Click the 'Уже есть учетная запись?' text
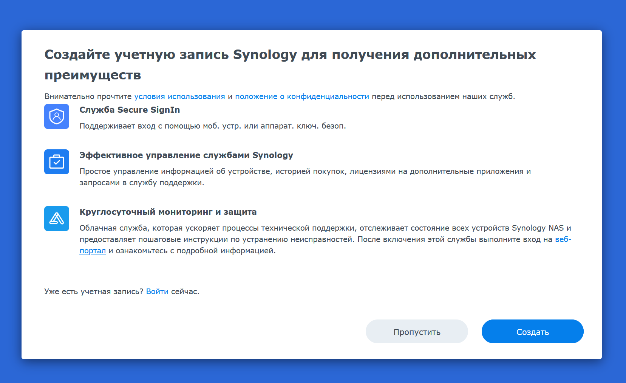This screenshot has width=626, height=383. click(94, 292)
